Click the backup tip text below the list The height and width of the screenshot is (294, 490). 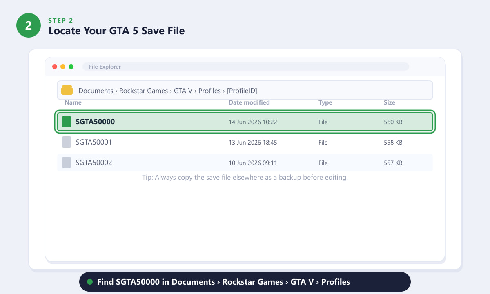pos(245,178)
